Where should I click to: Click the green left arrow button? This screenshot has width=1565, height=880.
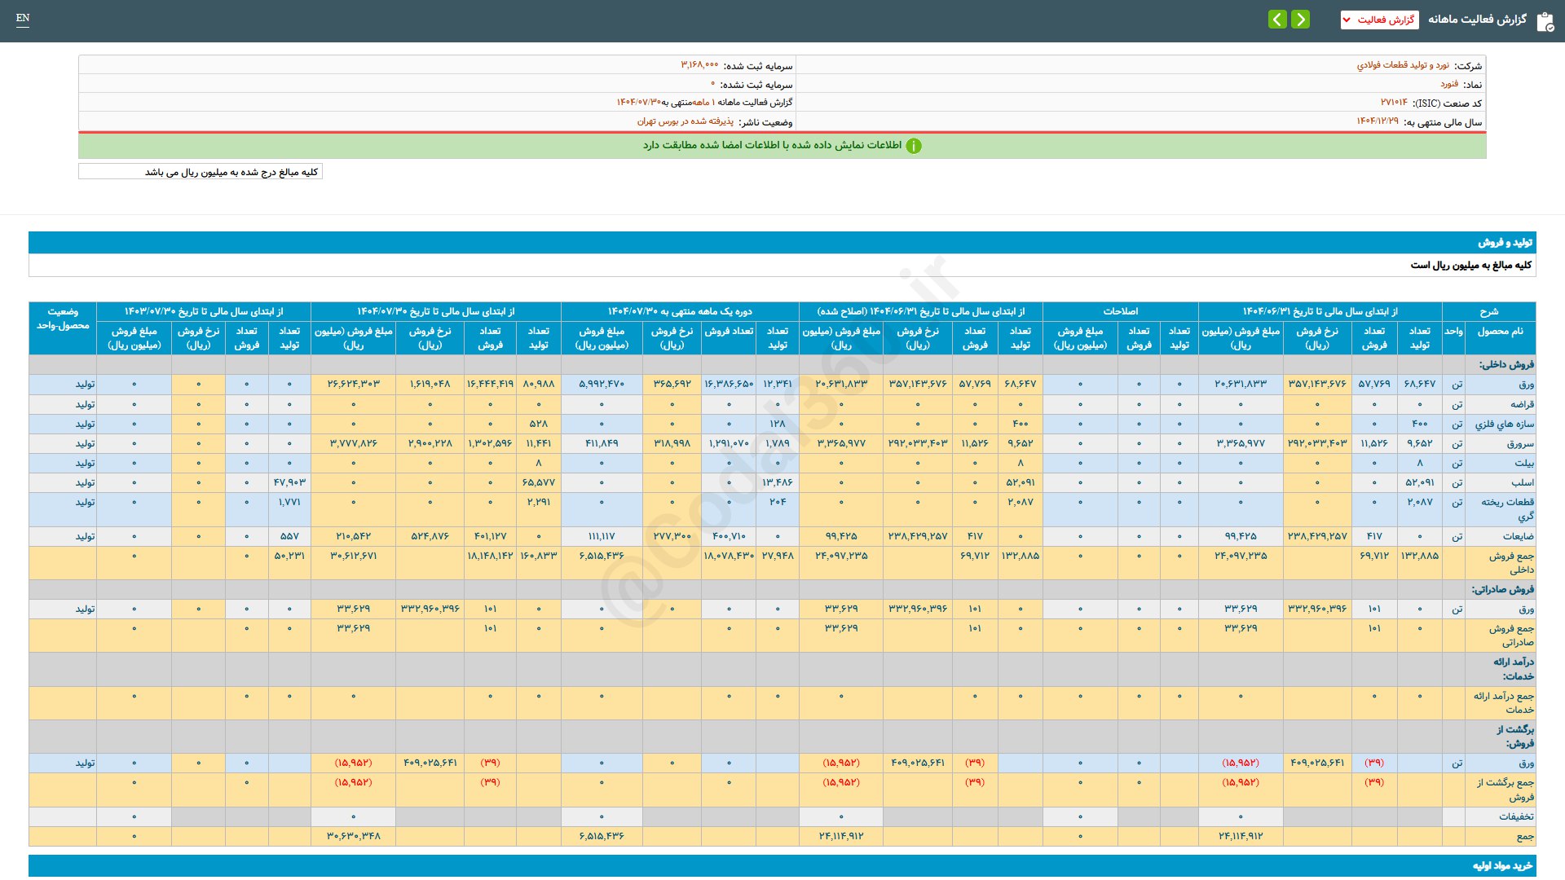(1277, 20)
